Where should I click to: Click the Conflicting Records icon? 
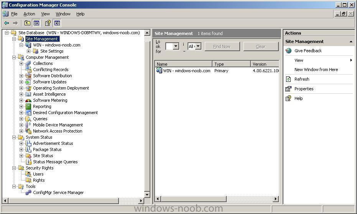click(28, 70)
